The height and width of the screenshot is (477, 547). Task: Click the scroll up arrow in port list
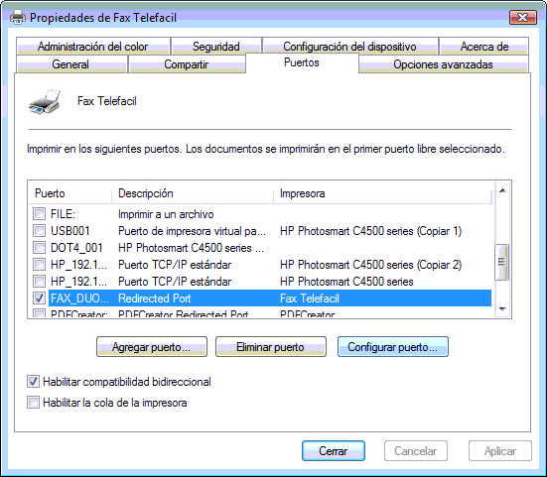(502, 190)
